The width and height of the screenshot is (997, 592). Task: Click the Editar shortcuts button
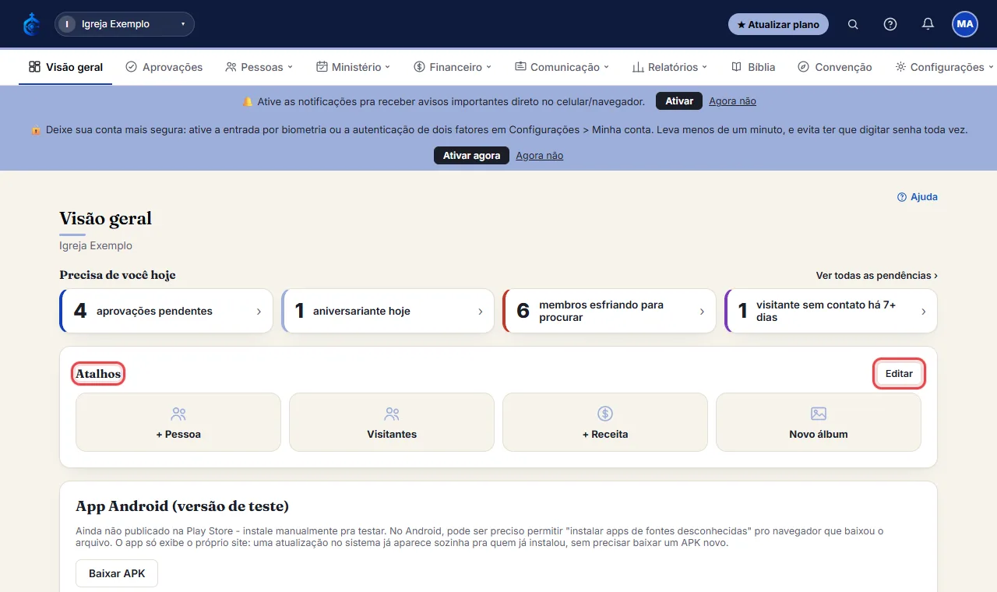tap(899, 374)
